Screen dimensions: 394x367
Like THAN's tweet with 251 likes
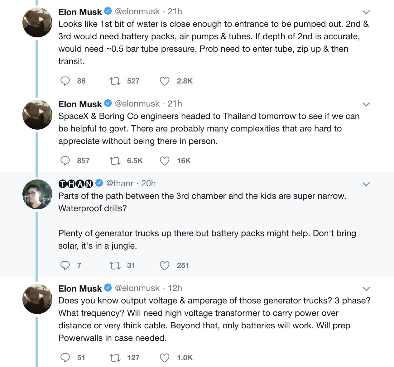(165, 266)
